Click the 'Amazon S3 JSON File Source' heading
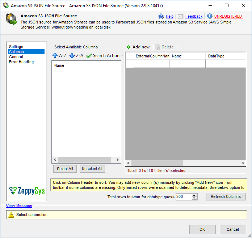Screen dimensions: 252x238 pos(49,16)
